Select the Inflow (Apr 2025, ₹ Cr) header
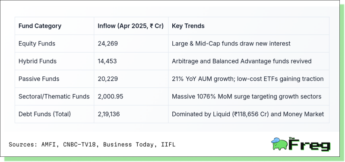This screenshot has width=345, height=162. [x=131, y=26]
